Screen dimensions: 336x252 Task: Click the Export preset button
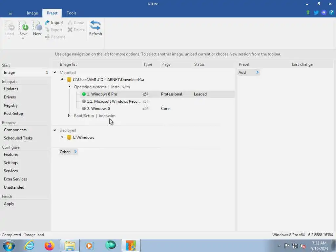(54, 30)
